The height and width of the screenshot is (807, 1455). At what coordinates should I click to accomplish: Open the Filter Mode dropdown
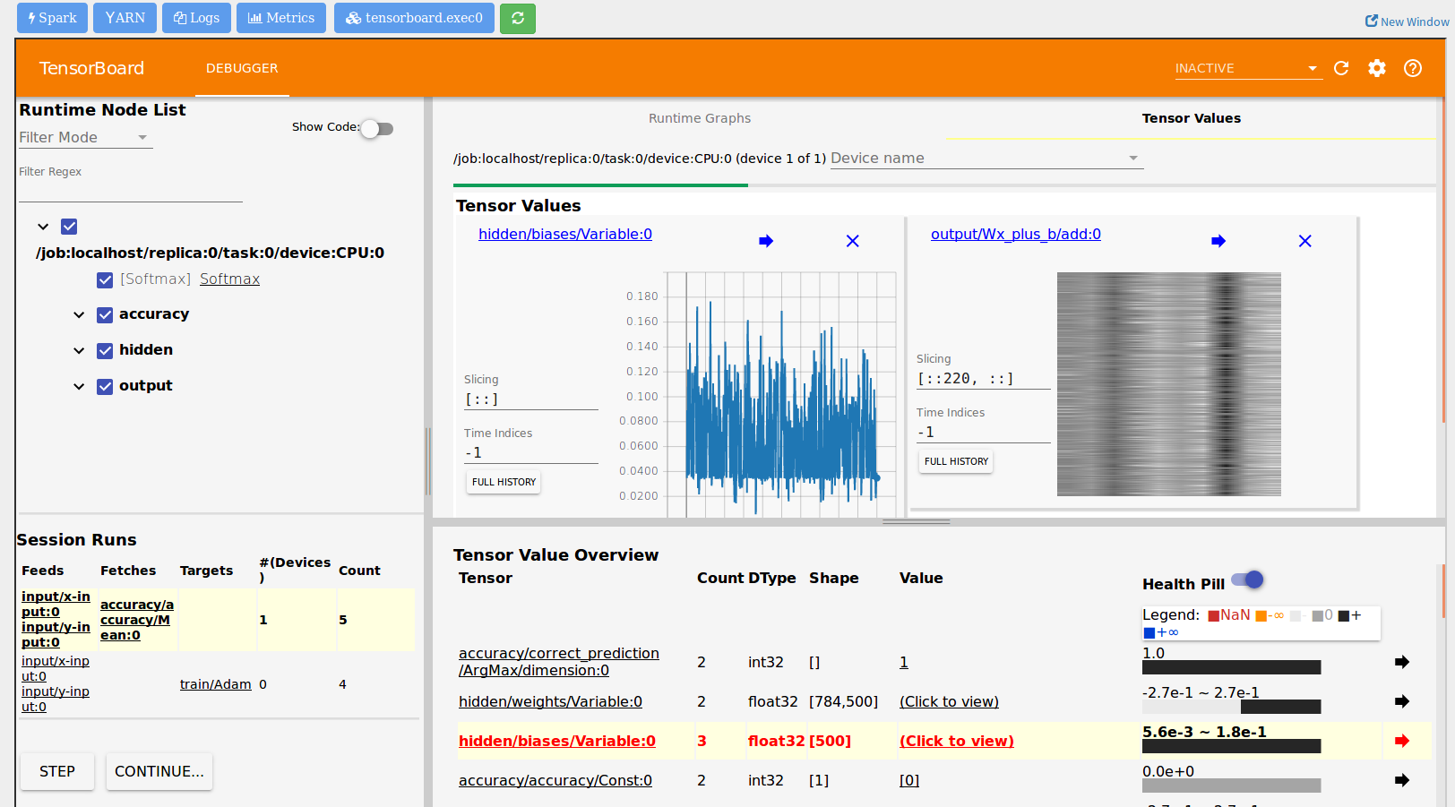pos(85,137)
